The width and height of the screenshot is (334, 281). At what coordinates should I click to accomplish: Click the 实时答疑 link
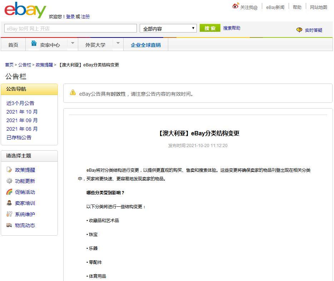(x=314, y=30)
